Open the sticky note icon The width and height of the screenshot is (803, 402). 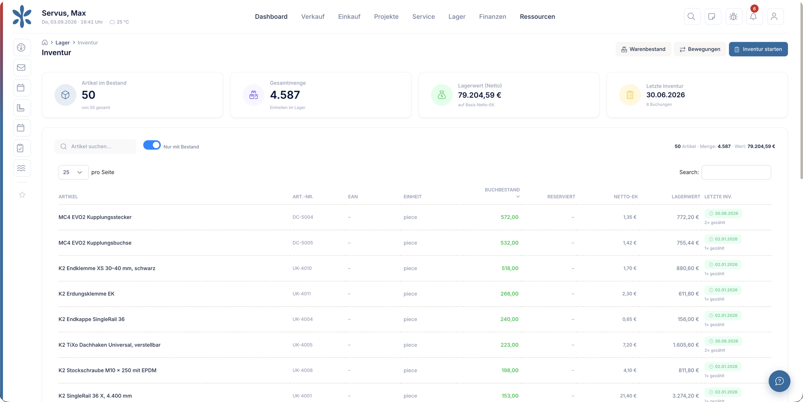(713, 16)
